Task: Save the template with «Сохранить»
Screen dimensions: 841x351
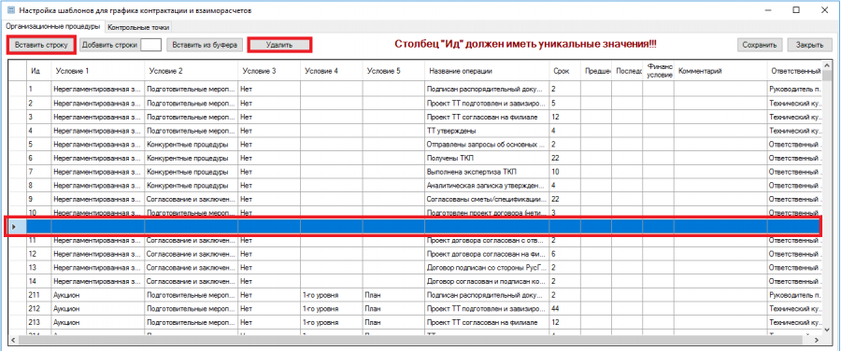Action: point(760,45)
